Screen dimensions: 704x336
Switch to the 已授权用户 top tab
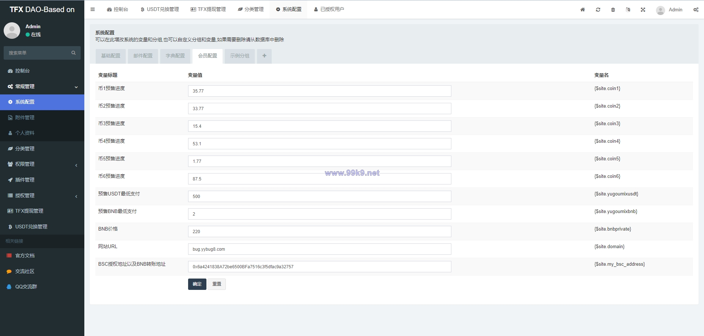[329, 10]
